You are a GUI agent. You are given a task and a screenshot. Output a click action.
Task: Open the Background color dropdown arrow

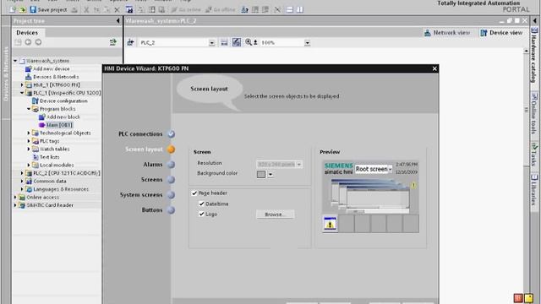coord(270,174)
